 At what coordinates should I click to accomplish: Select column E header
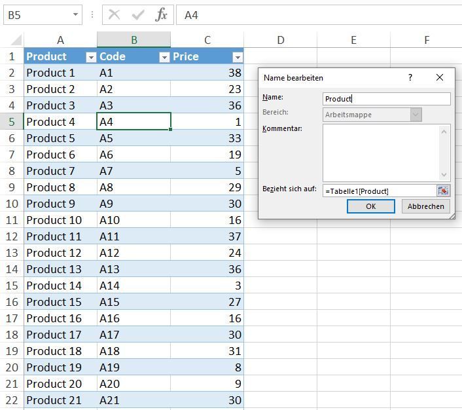[353, 40]
